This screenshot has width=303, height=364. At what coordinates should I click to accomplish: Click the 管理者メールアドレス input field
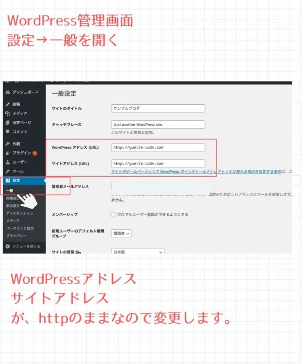tap(160, 186)
